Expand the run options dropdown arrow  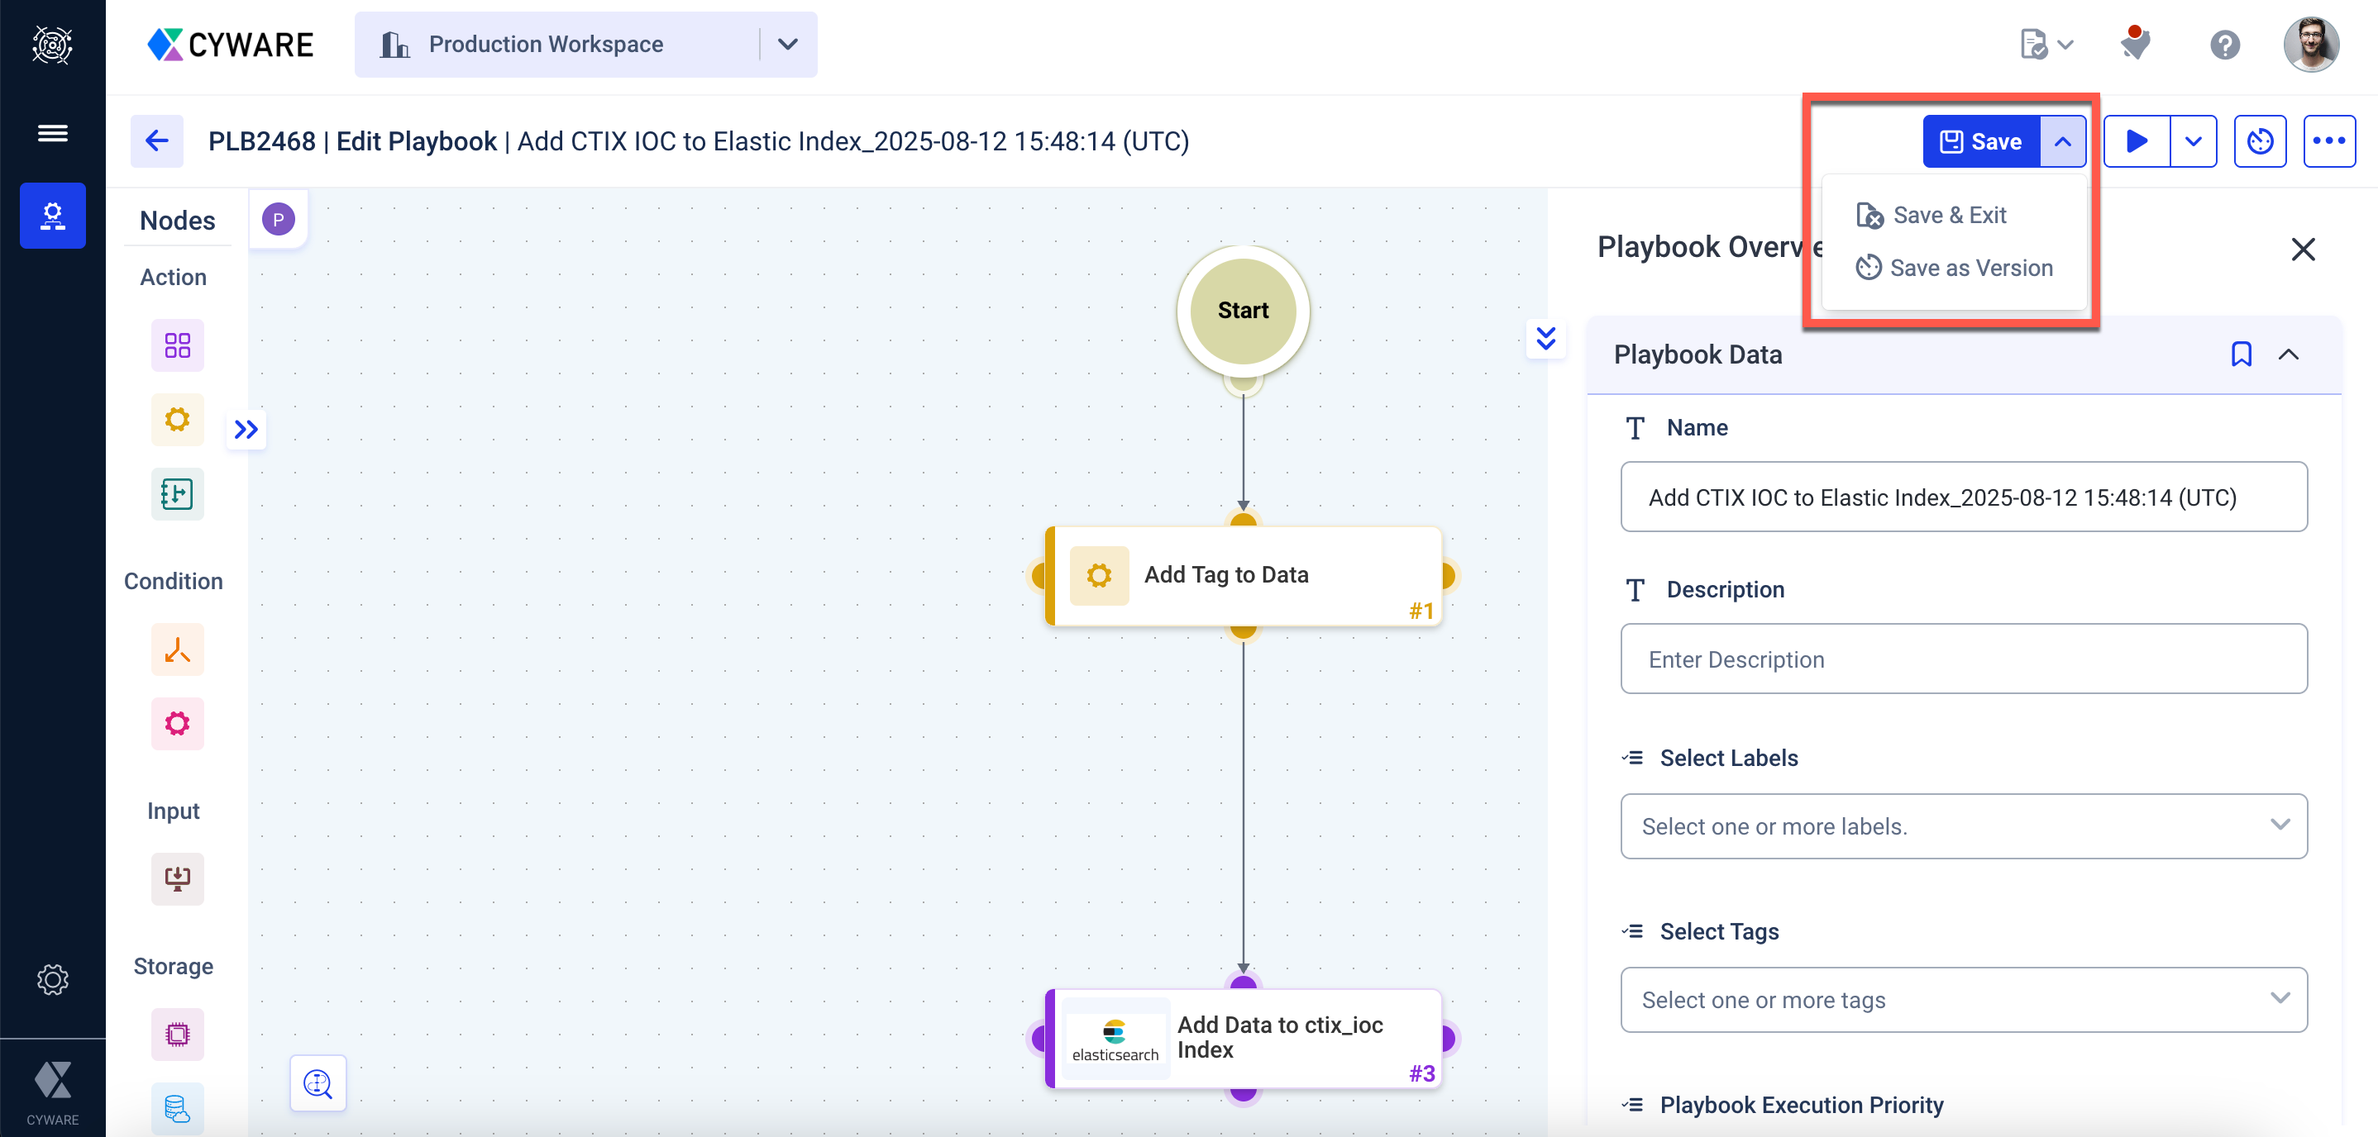pos(2193,141)
